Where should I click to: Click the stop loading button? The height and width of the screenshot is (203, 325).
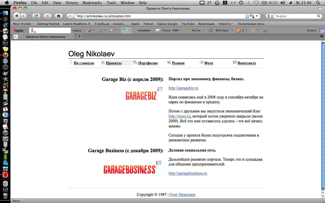[x=47, y=16]
